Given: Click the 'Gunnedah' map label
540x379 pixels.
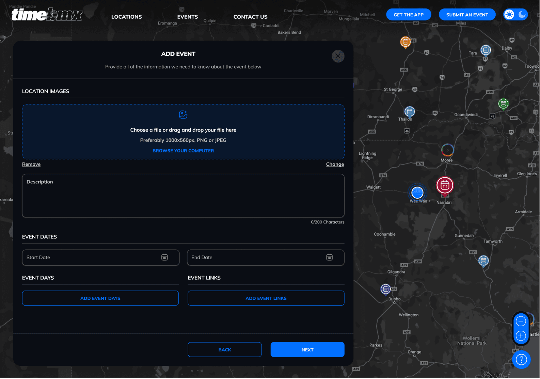Looking at the screenshot, I should click(x=464, y=236).
